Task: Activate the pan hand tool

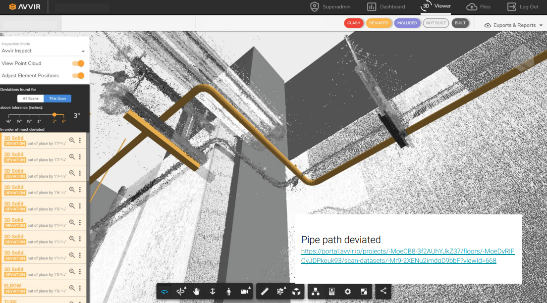Action: tap(196, 292)
